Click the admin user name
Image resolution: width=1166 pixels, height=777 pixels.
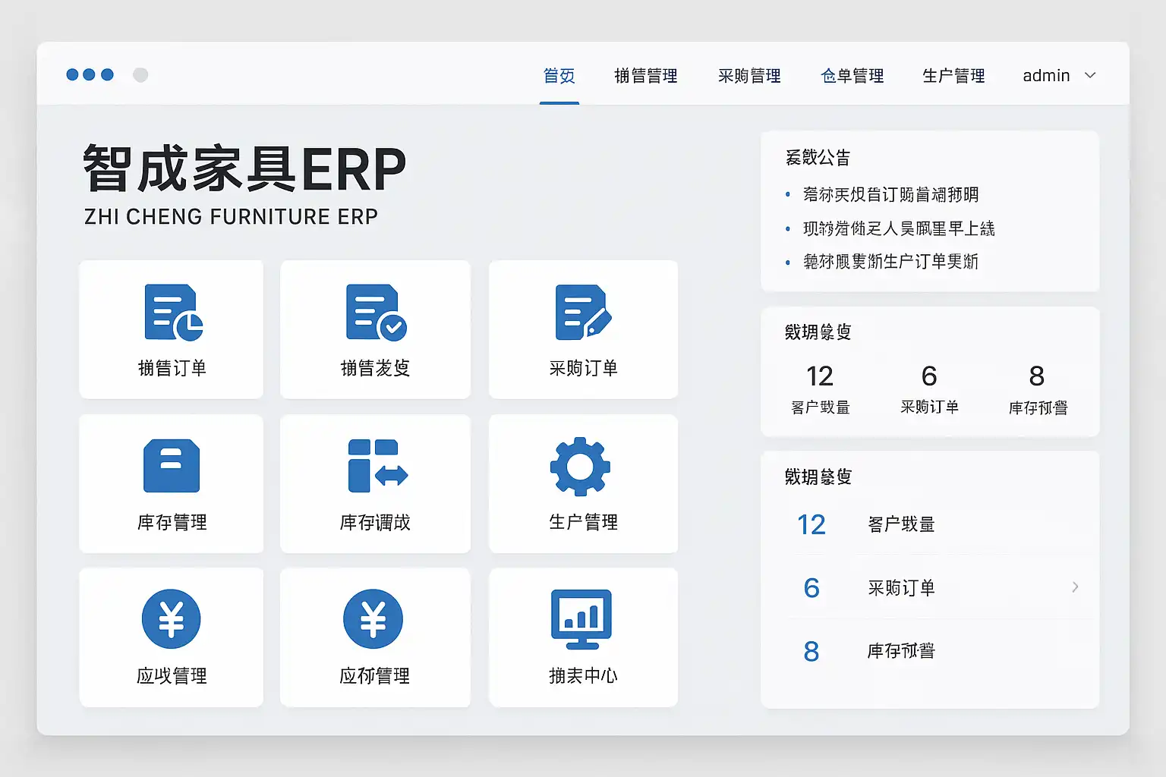(x=1046, y=76)
